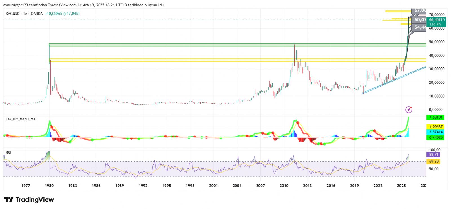Click the yellow 4,00687 signal value label
This screenshot has height=209, width=451.
point(435,127)
